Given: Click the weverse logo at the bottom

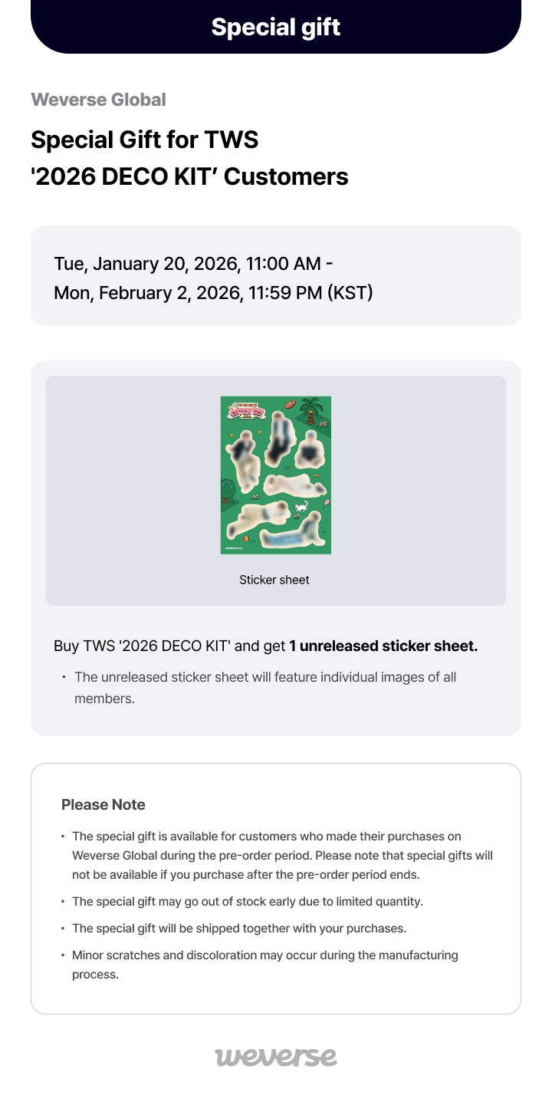Looking at the screenshot, I should [x=276, y=1057].
